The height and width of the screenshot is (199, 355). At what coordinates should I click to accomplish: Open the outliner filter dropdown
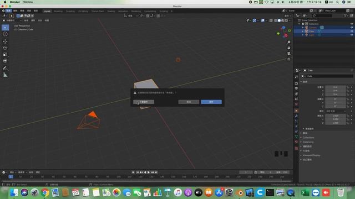[x=346, y=15]
